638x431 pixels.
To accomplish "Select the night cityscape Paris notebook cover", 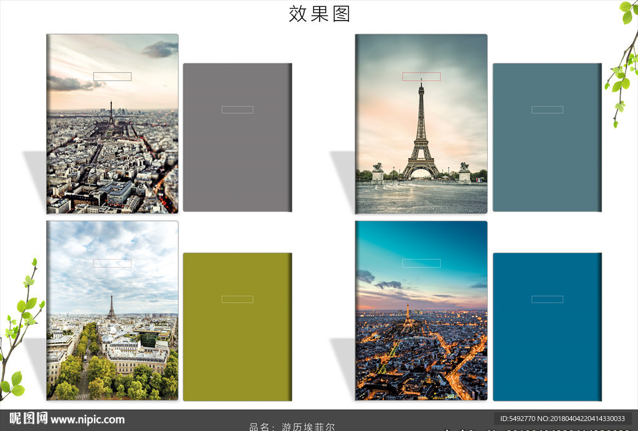I will point(421,311).
